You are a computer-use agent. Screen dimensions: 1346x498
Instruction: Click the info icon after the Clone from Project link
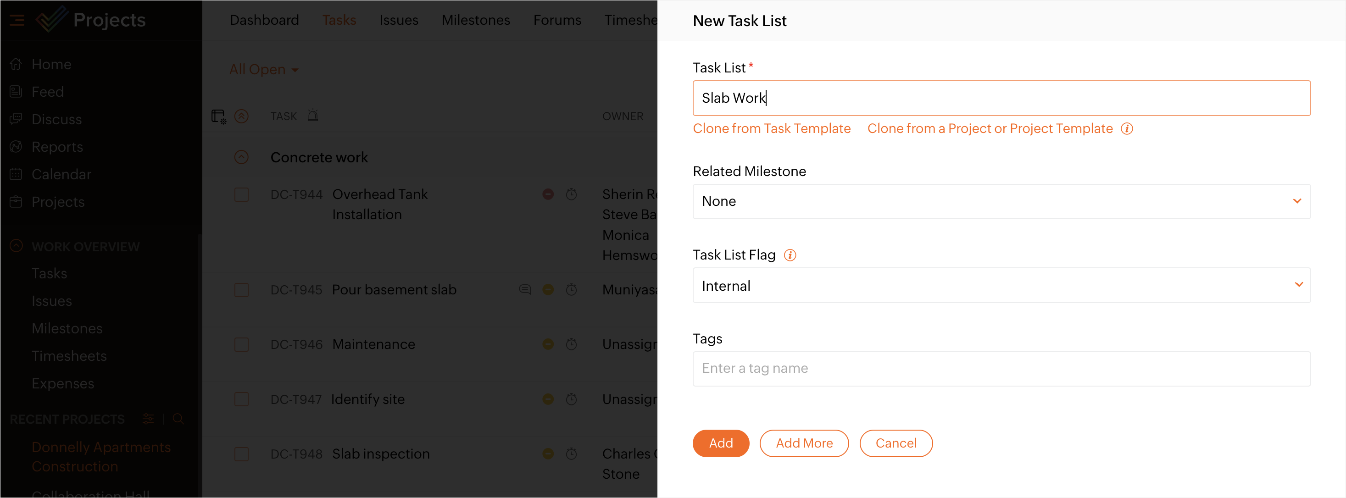tap(1127, 128)
